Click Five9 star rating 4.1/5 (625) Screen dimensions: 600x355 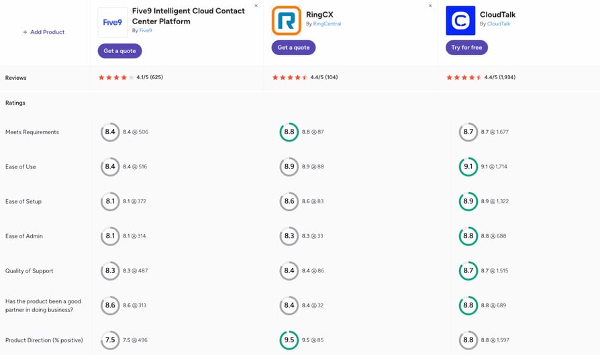130,77
